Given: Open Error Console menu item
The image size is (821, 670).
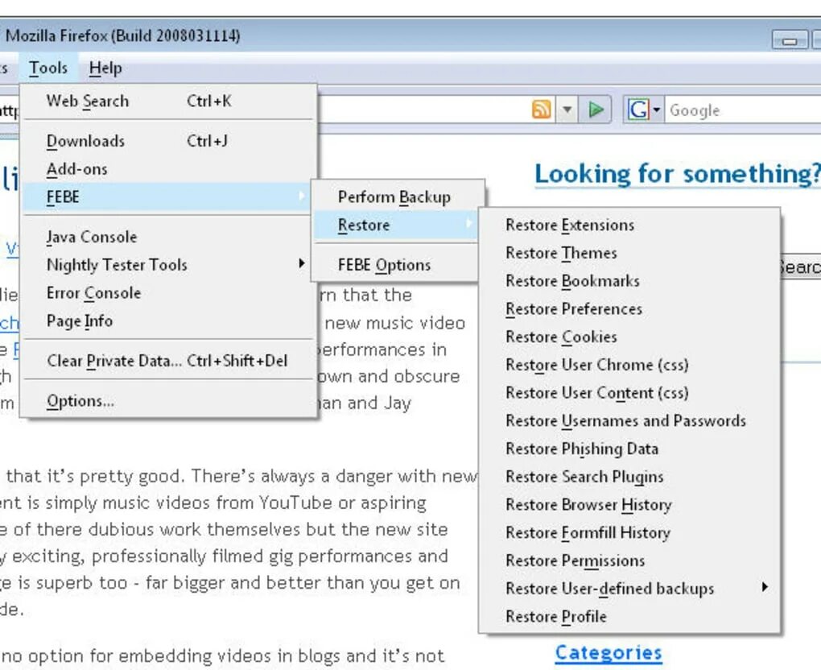Looking at the screenshot, I should (x=167, y=293).
